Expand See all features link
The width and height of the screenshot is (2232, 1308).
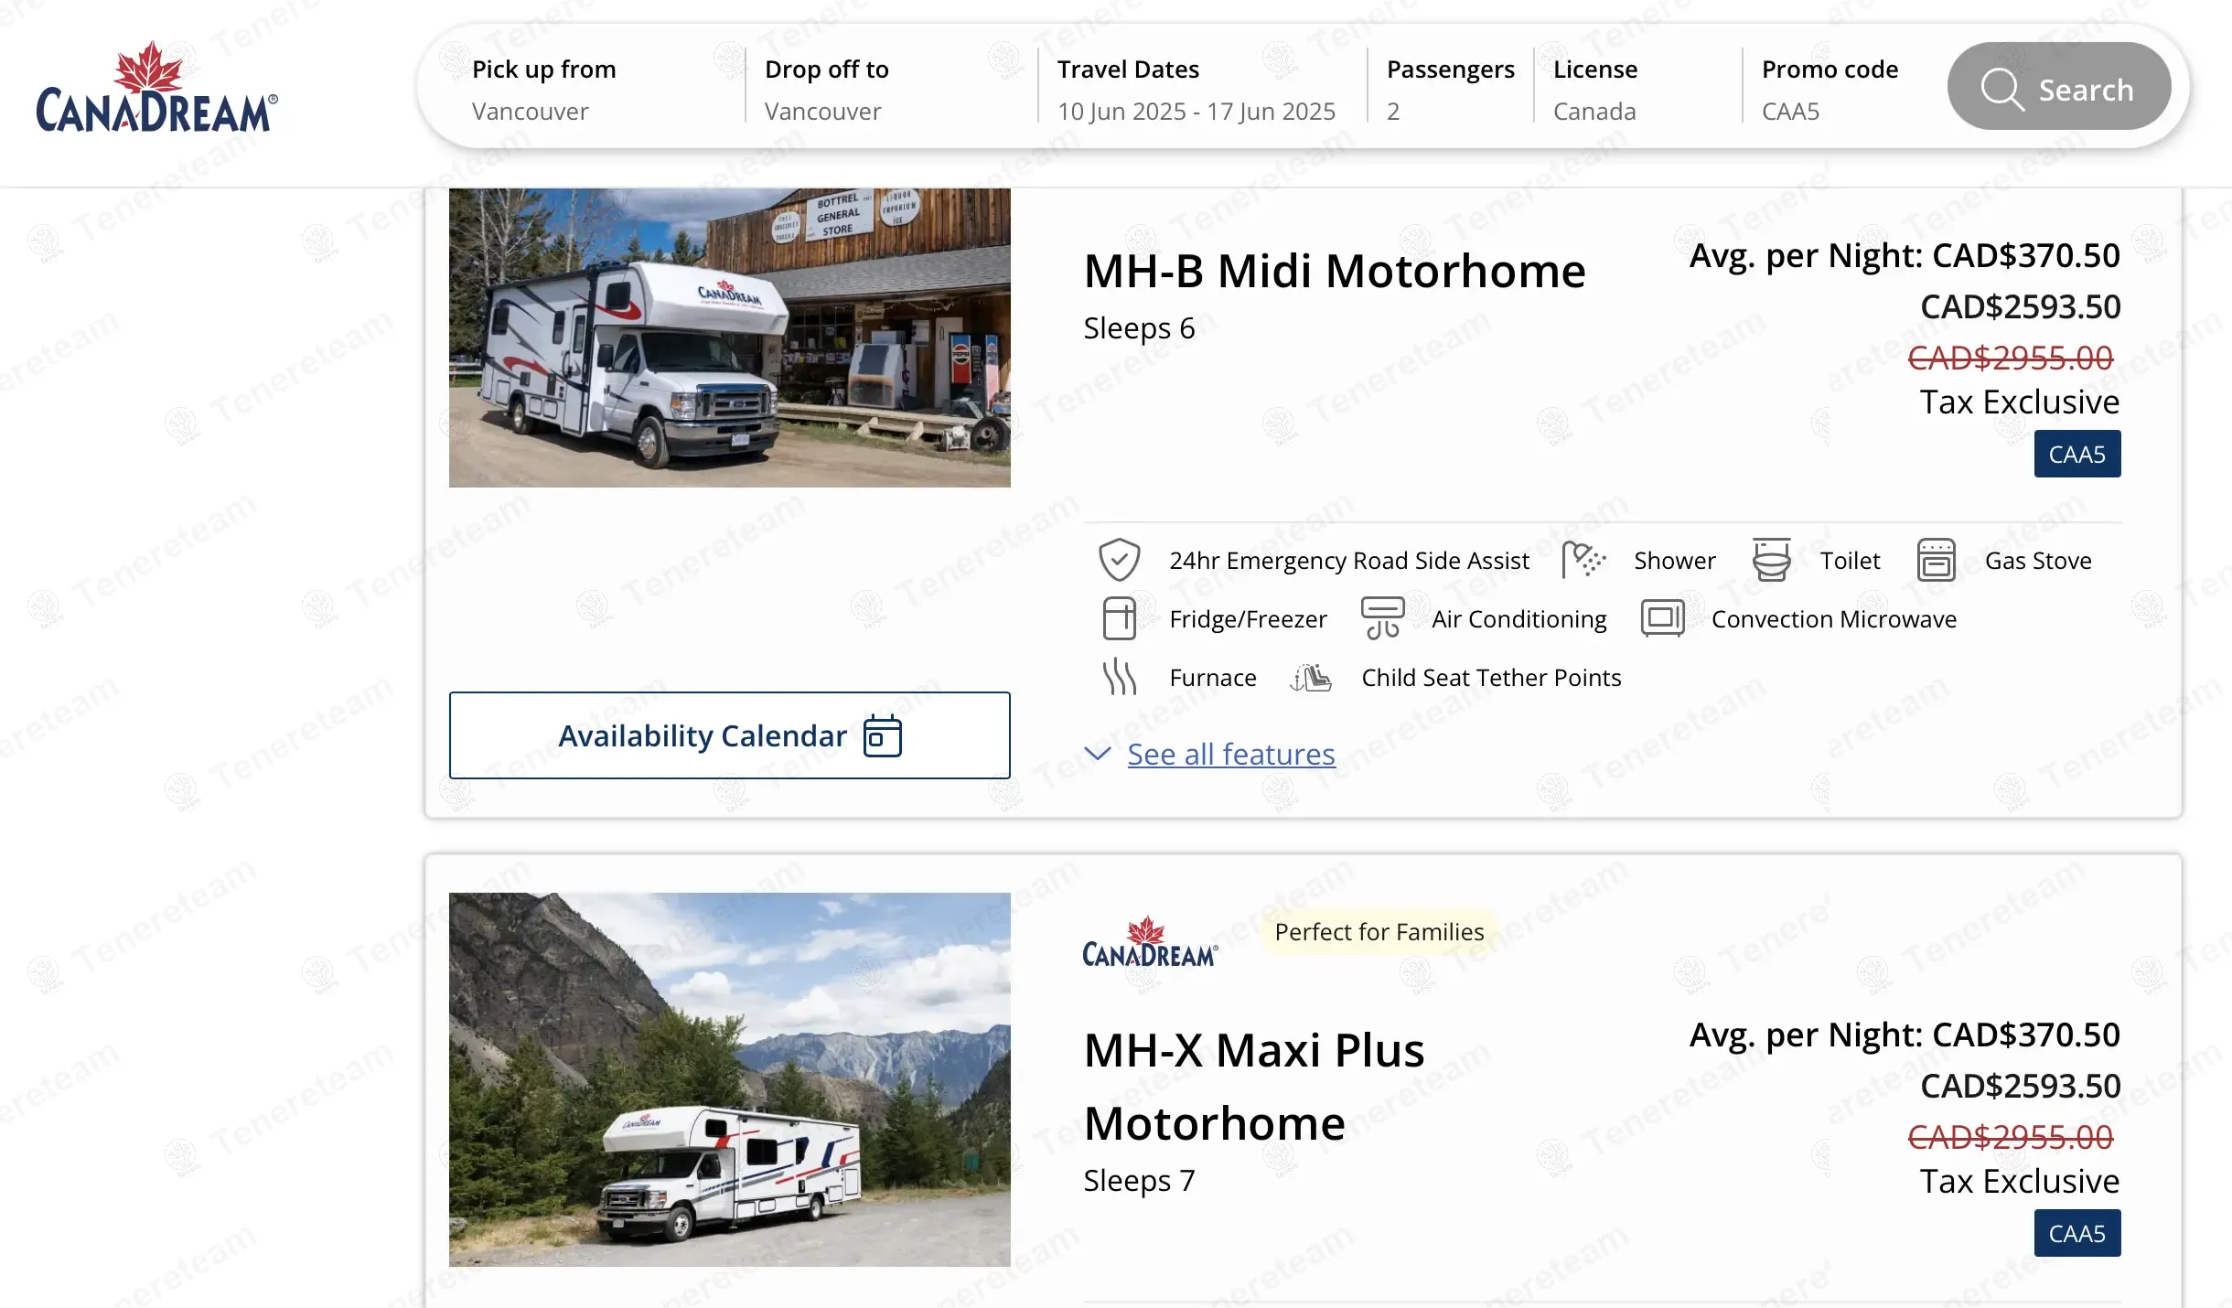pyautogui.click(x=1230, y=754)
